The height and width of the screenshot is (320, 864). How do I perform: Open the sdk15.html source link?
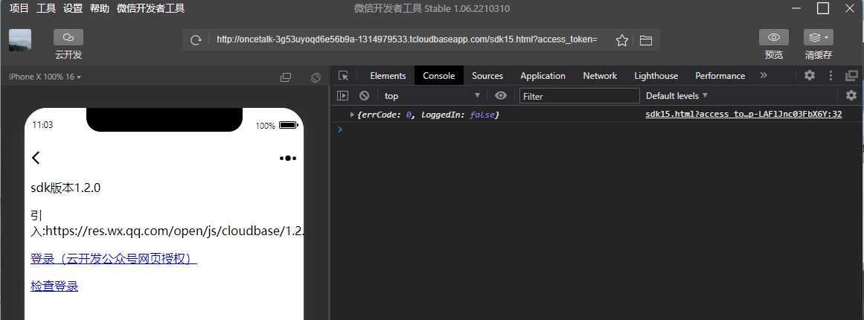(743, 114)
